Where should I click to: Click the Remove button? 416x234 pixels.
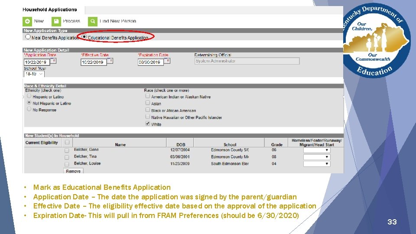click(73, 171)
